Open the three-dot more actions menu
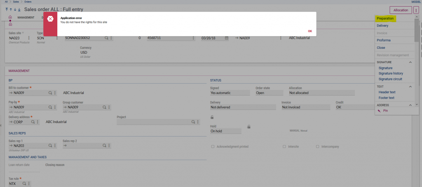The height and width of the screenshot is (187, 422). tap(416, 10)
